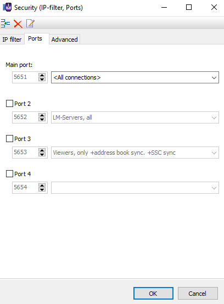Expand the LM-Servers, all dropdown

pyautogui.click(x=135, y=117)
